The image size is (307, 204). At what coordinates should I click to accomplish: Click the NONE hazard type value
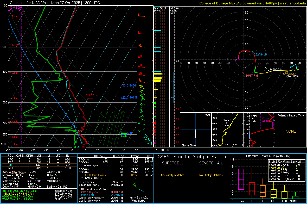291,131
